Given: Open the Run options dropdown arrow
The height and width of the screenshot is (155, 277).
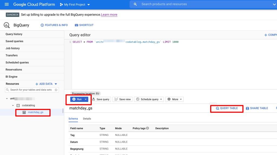Looking at the screenshot, I should coord(86,99).
